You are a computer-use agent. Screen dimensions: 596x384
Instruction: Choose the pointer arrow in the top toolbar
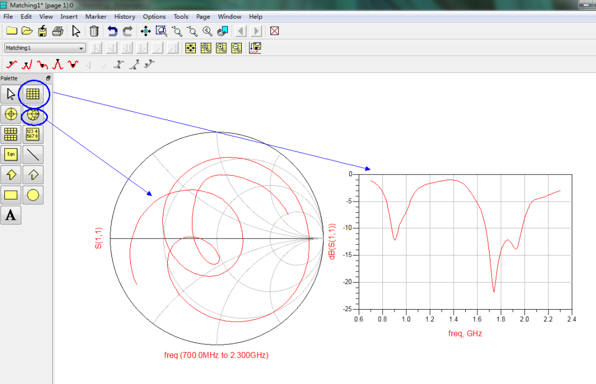(x=76, y=31)
